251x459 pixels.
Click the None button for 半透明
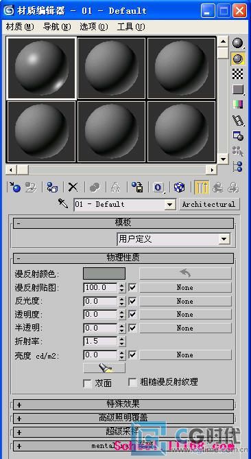185,328
